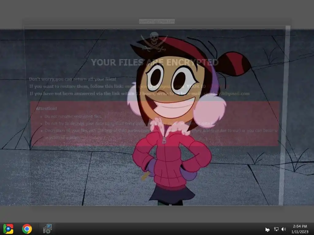Click the 'Do not try to decrypt your data' line

pos(131,124)
